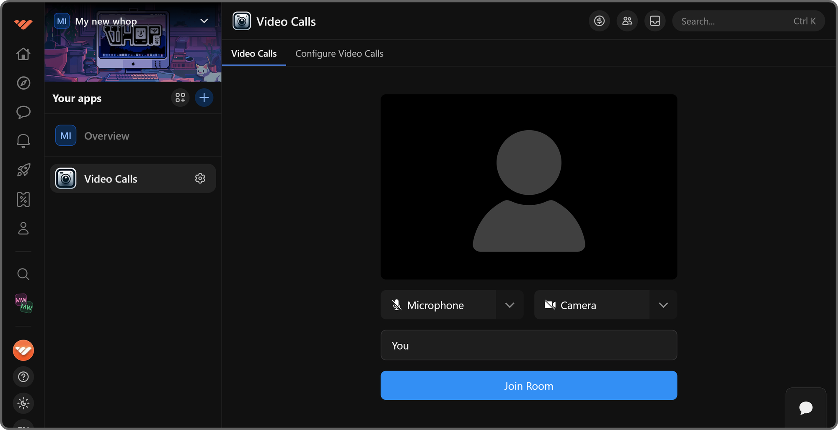838x430 pixels.
Task: Switch to the Configure Video Calls tab
Action: [339, 54]
